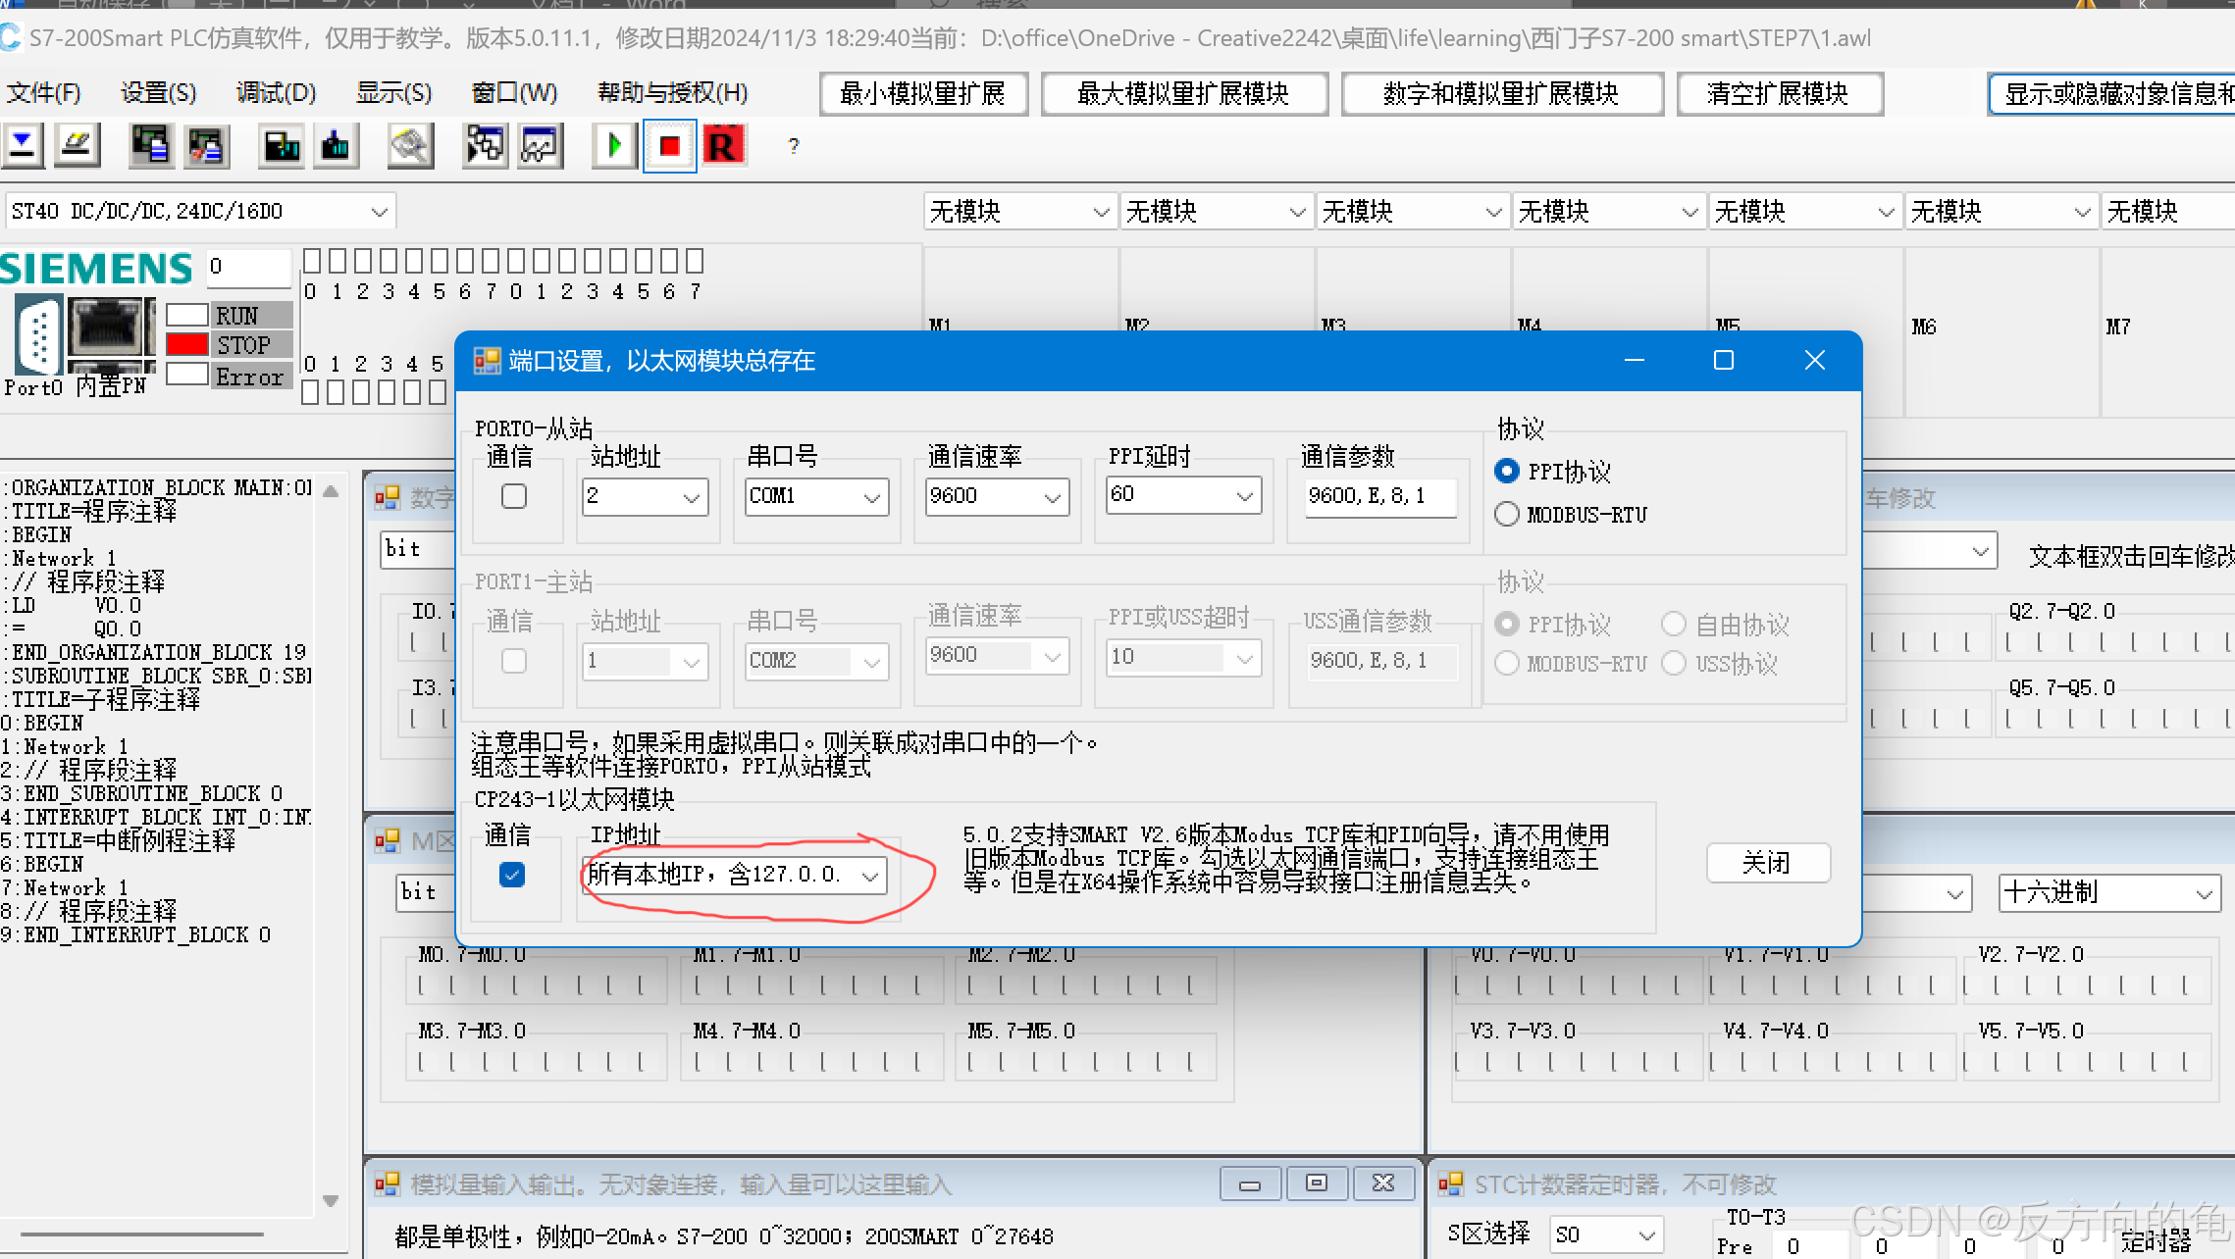Image resolution: width=2235 pixels, height=1259 pixels.
Task: Uncheck CP243-1 Ethernet communication checkbox
Action: point(512,875)
